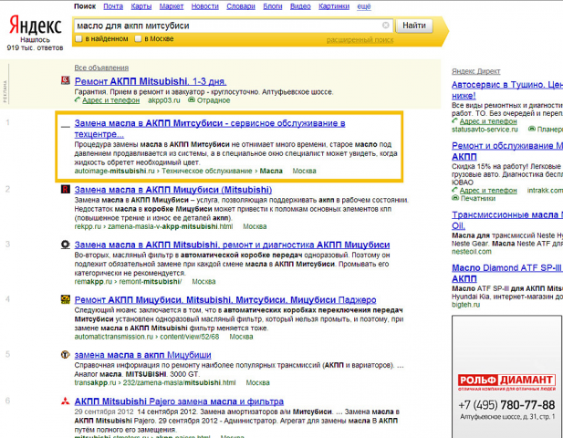Viewport: 563px width, 438px height.
Task: Open result 'Ремонт АКПП Мицубиси, Mitsubishi, Митсубиси'
Action: [x=225, y=300]
